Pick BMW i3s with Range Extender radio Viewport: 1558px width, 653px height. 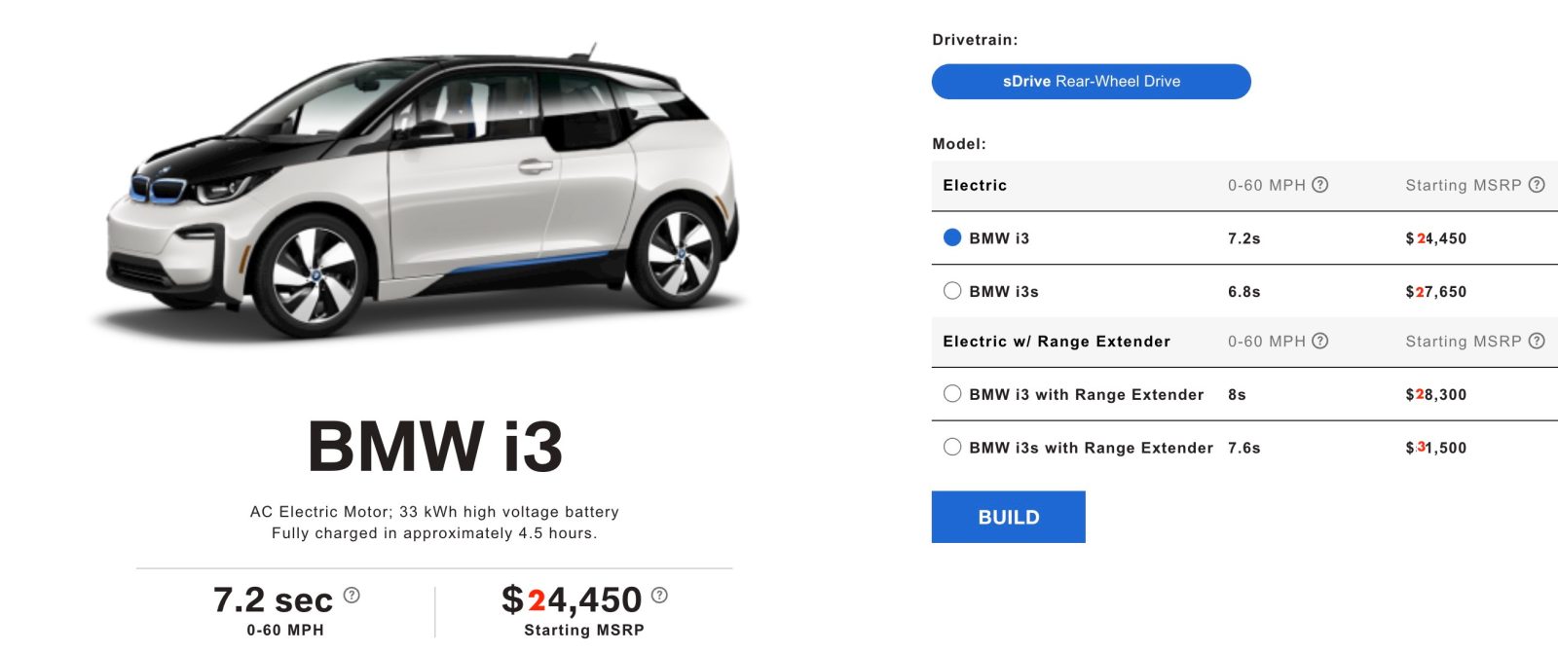[952, 448]
